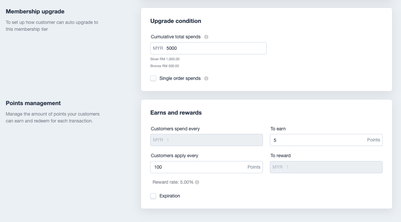Click the To earn Points input
401x222 pixels.
pyautogui.click(x=326, y=140)
